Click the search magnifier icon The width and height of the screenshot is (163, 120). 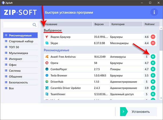point(34,25)
